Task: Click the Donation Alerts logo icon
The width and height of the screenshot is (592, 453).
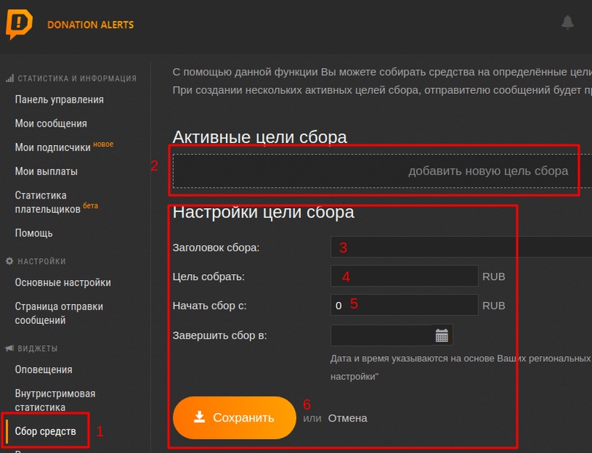Action: pyautogui.click(x=19, y=24)
